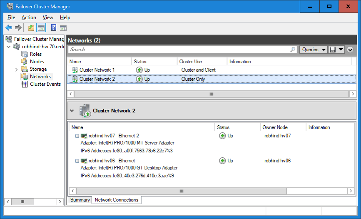The width and height of the screenshot is (361, 219).
Task: Click the robhind-hvc70 cluster icon
Action: tap(17, 47)
